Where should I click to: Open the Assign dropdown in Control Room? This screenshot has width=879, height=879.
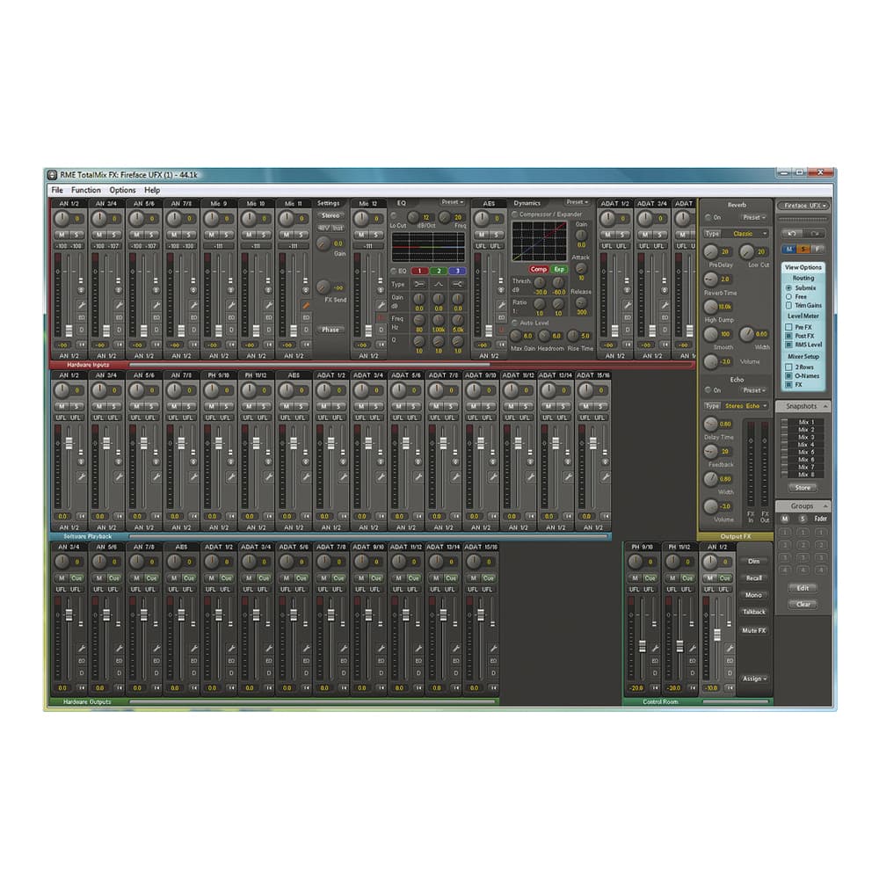point(754,679)
